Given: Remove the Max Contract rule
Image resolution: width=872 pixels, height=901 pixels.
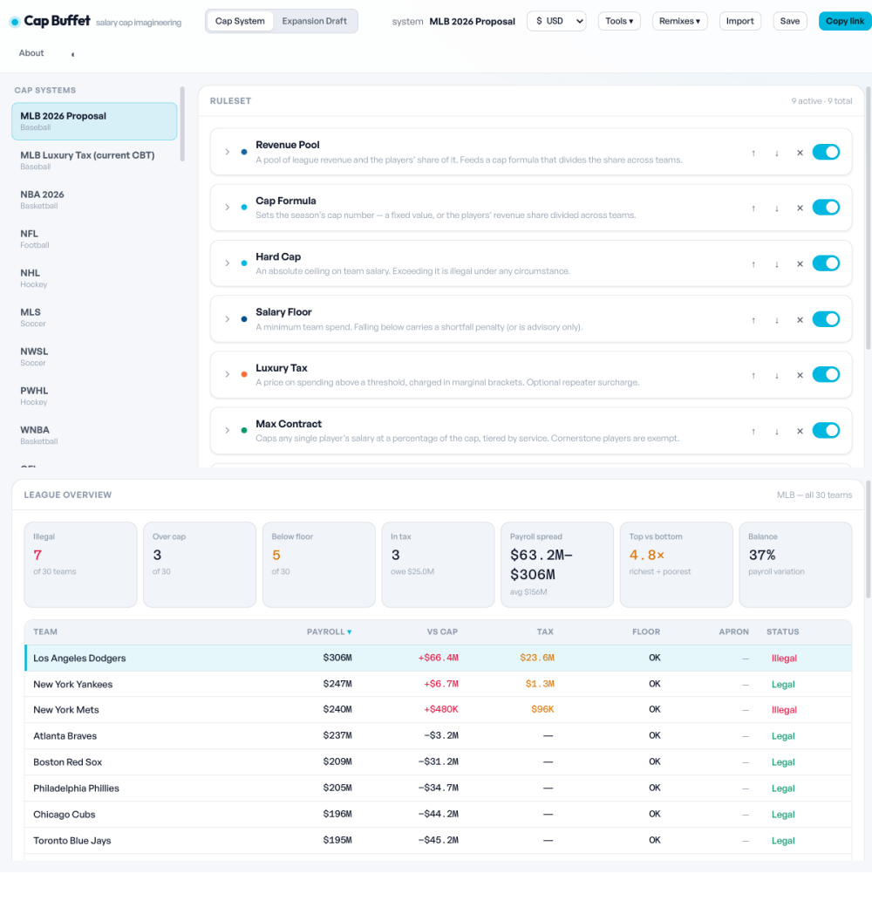Looking at the screenshot, I should (x=800, y=431).
